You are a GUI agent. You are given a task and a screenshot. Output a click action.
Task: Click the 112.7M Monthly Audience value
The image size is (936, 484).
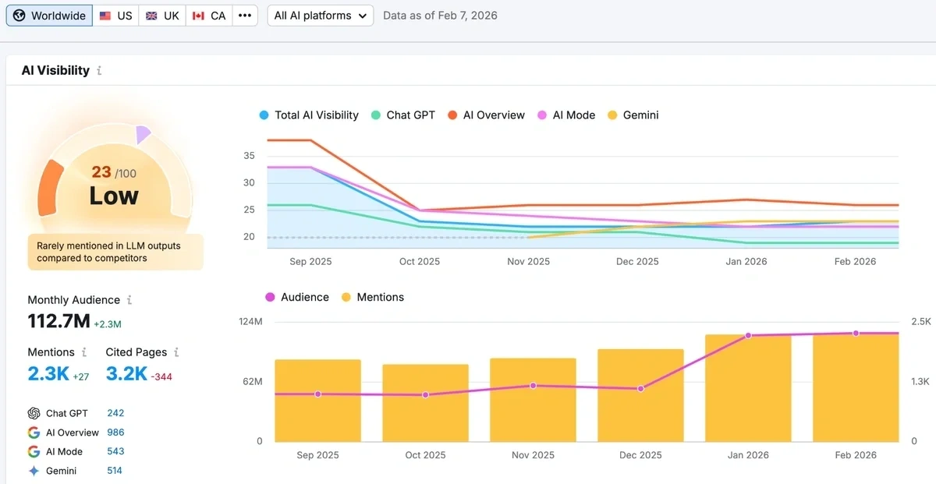pos(58,320)
